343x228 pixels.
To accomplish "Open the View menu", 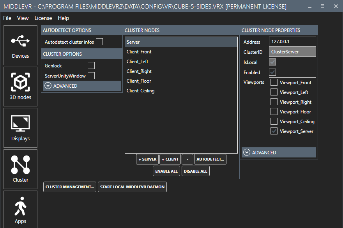I will [23, 18].
